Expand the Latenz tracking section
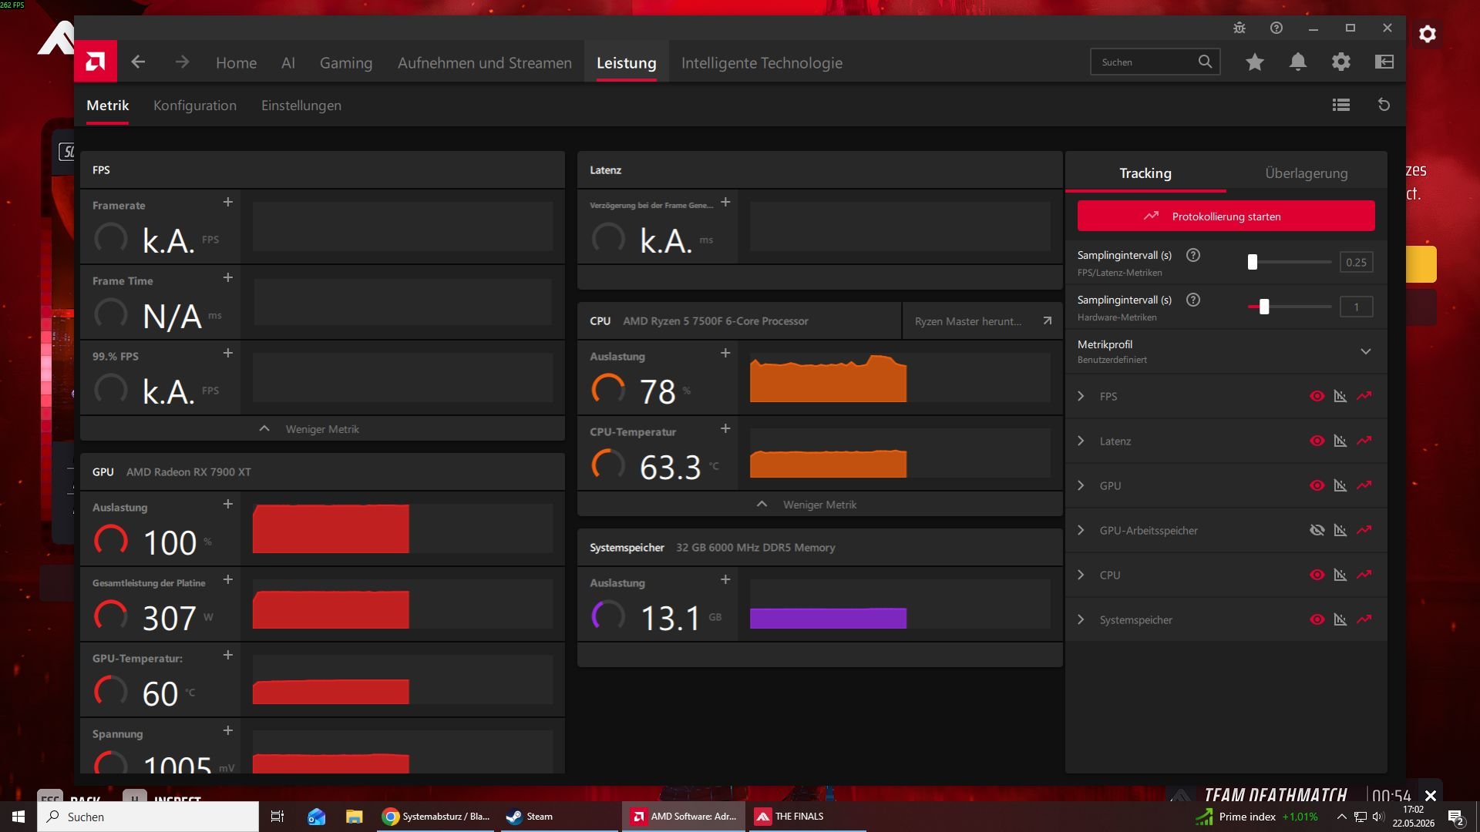1480x832 pixels. (x=1081, y=441)
